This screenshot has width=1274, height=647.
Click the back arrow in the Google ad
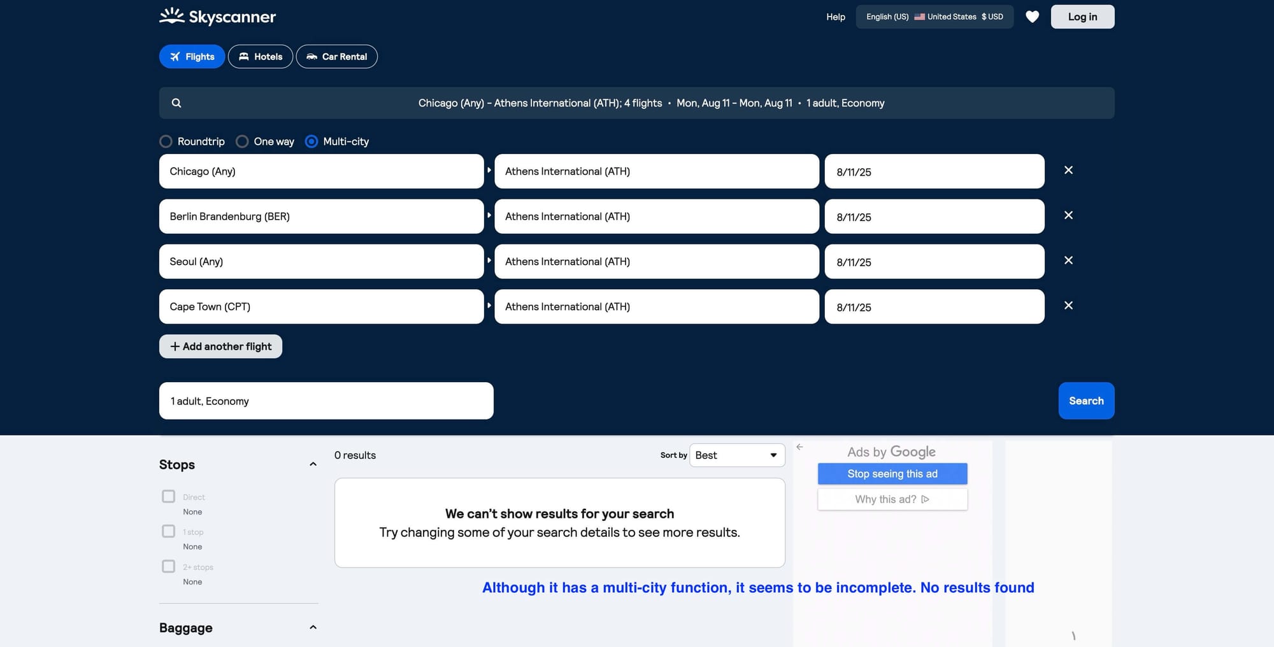(799, 447)
